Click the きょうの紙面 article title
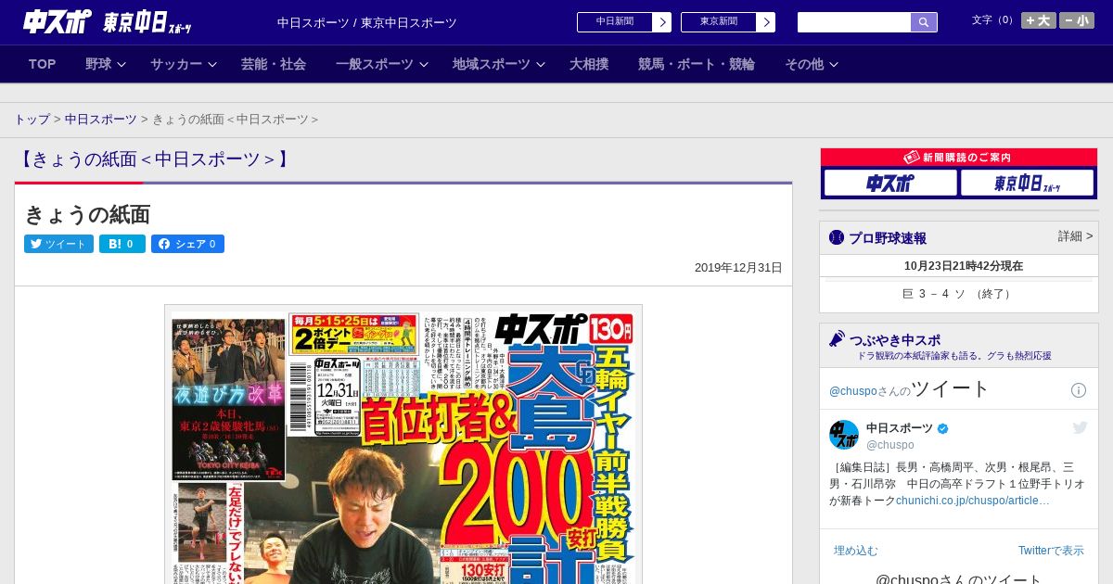The width and height of the screenshot is (1113, 584). (x=87, y=215)
